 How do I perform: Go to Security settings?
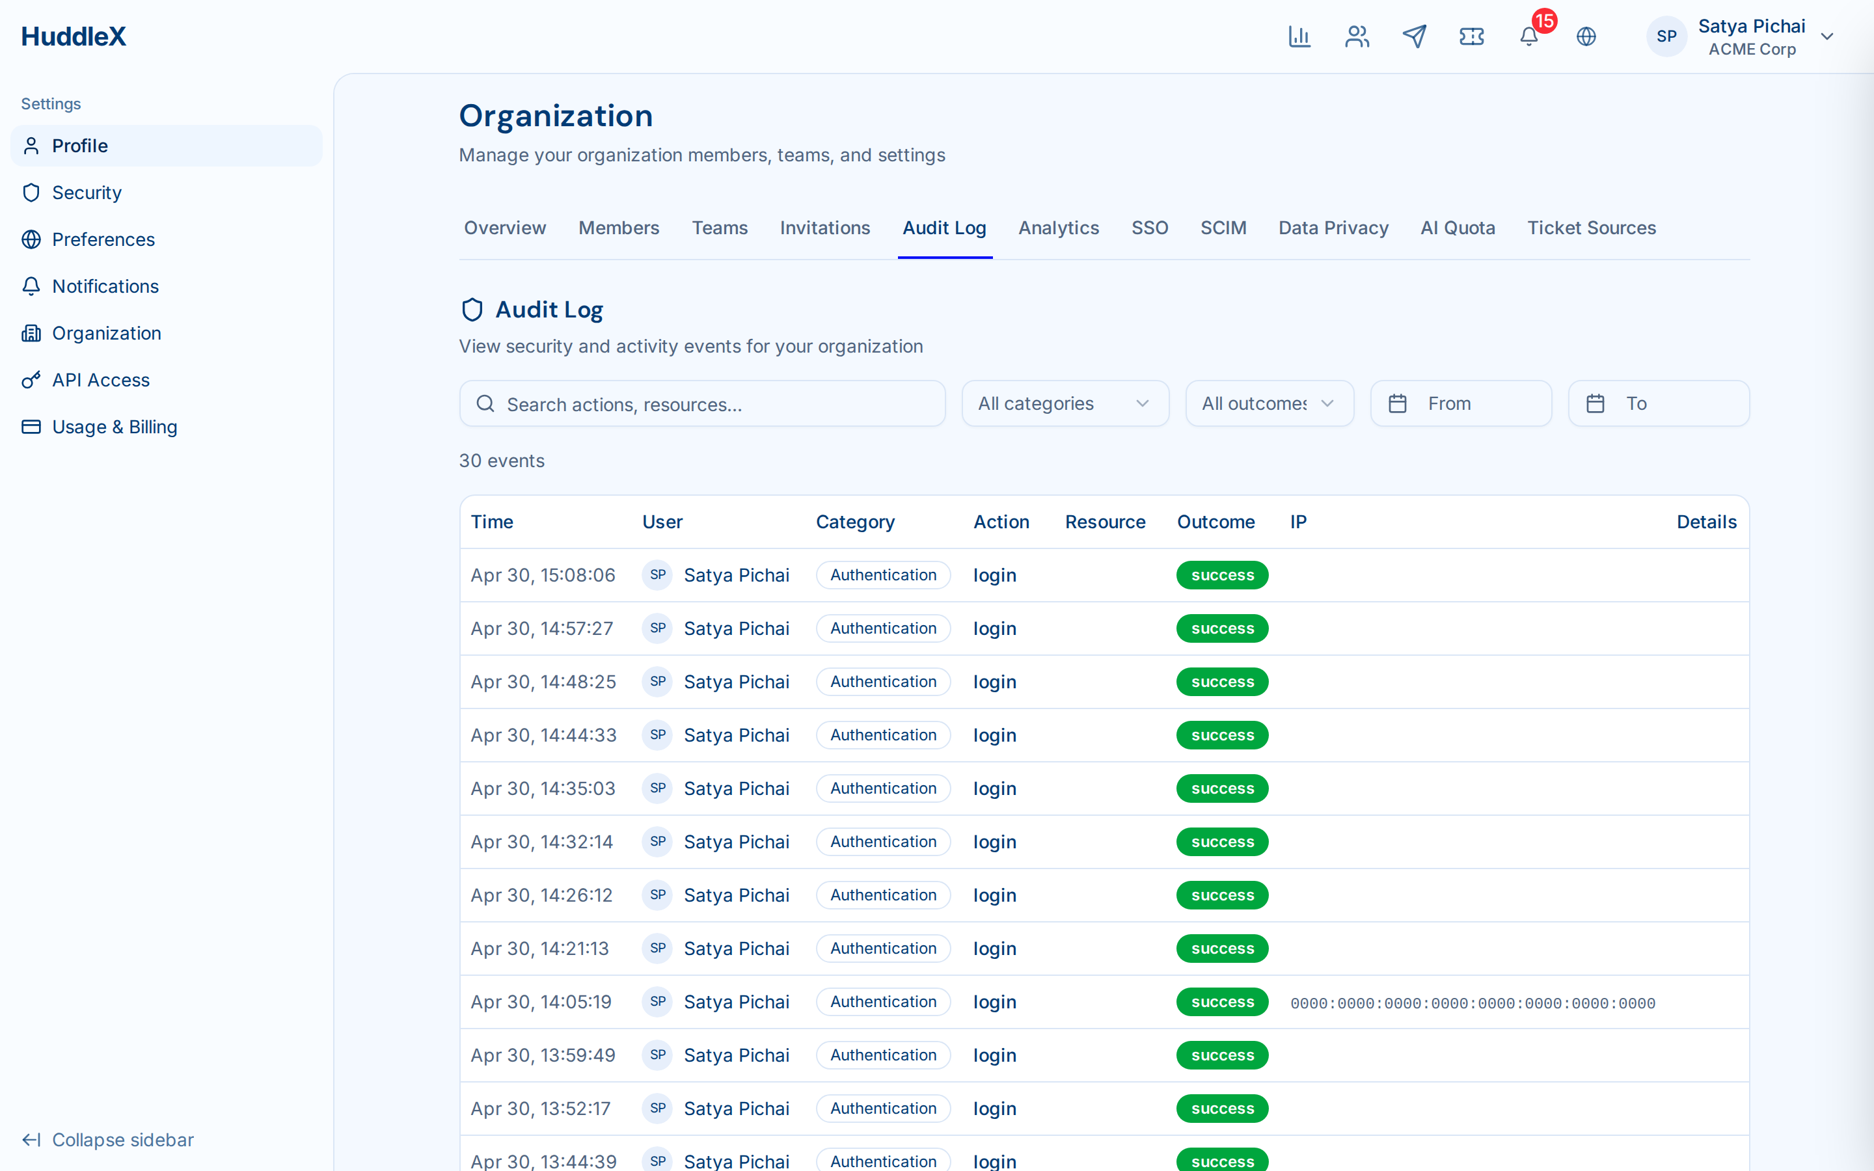coord(167,193)
